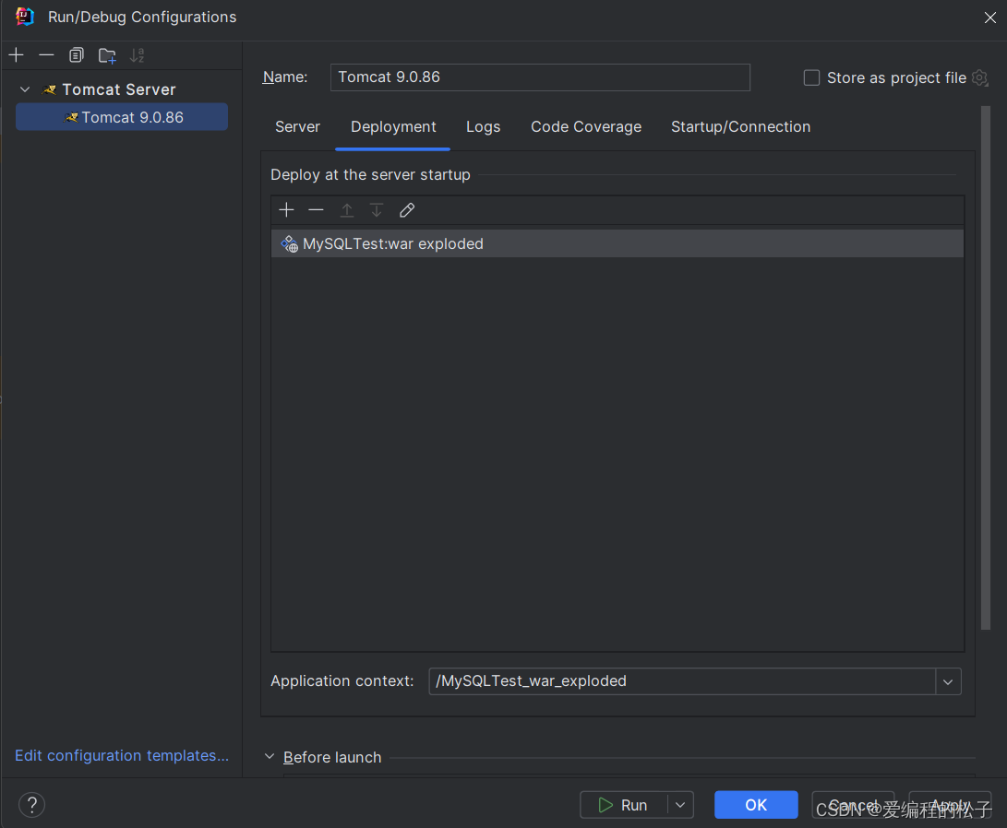
Task: Switch to the Server tab
Action: (x=297, y=127)
